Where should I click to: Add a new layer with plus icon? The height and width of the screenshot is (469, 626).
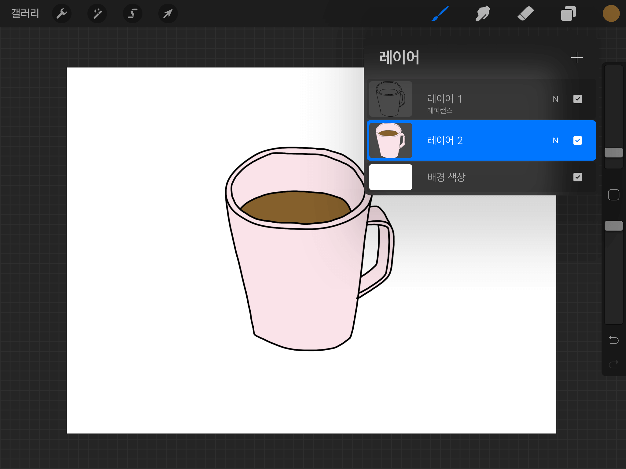point(577,57)
